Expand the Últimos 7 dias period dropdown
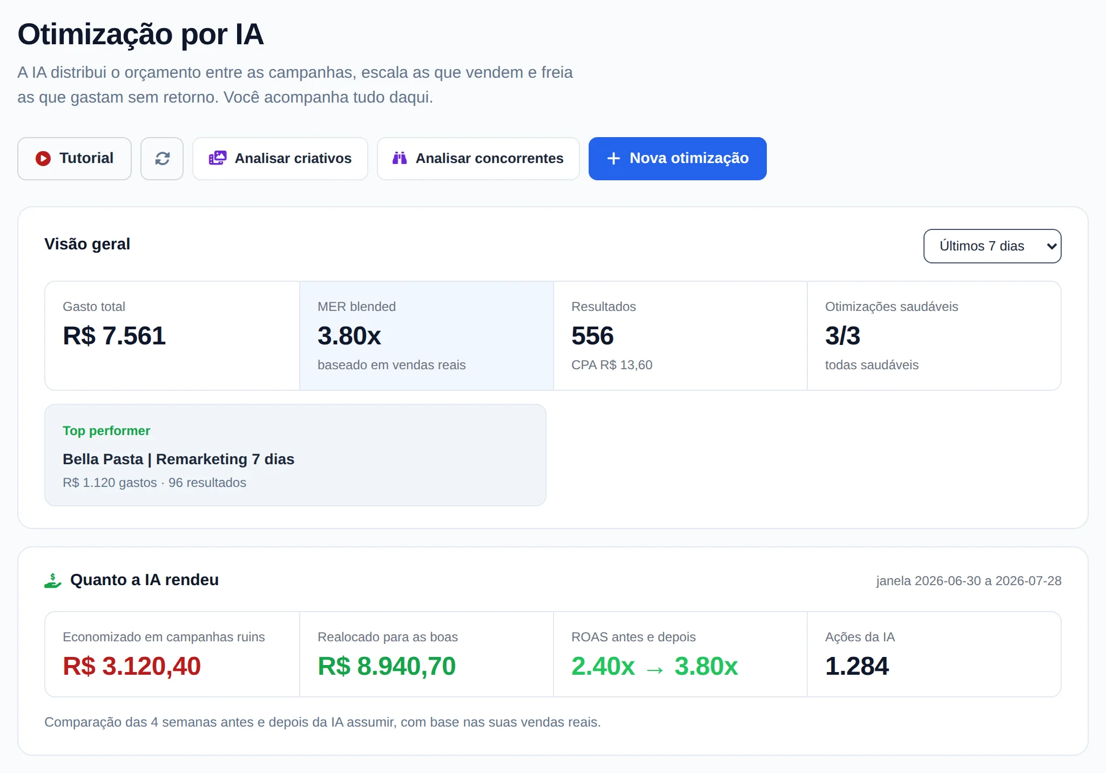The image size is (1106, 773). (993, 246)
